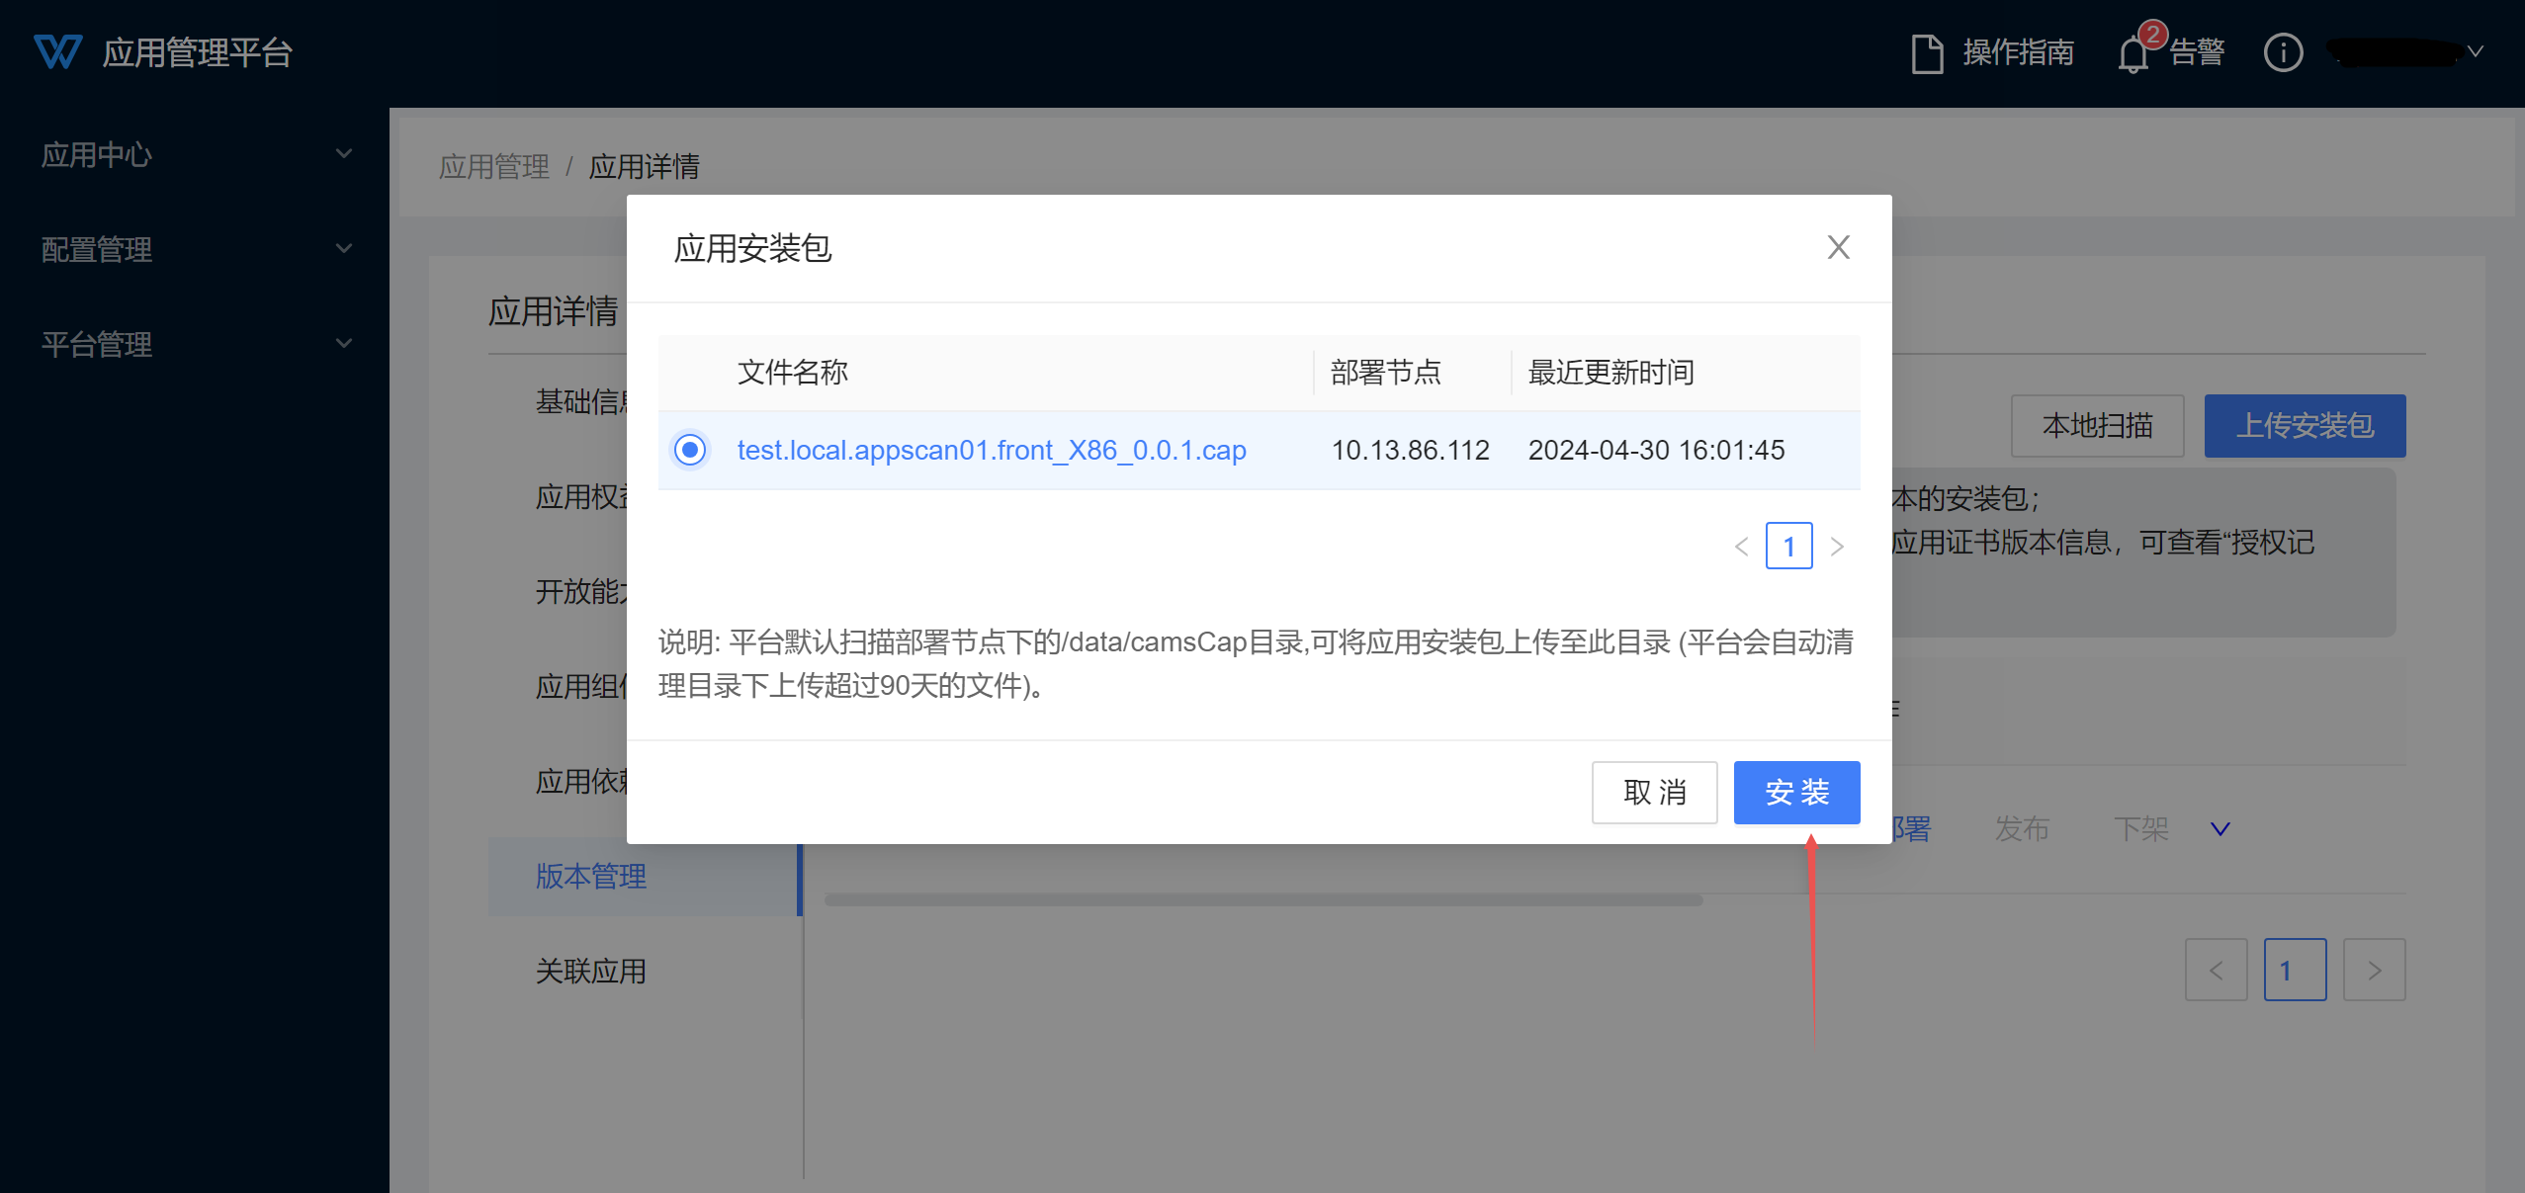Click the 安装 button
This screenshot has width=2525, height=1193.
[x=1796, y=792]
